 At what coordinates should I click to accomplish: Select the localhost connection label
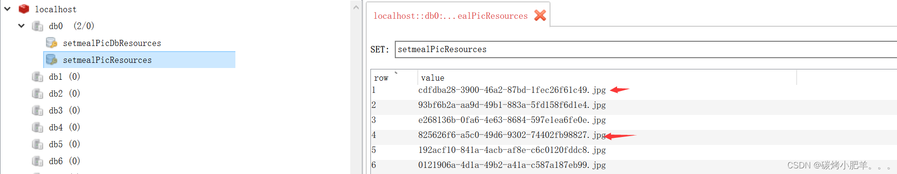56,9
